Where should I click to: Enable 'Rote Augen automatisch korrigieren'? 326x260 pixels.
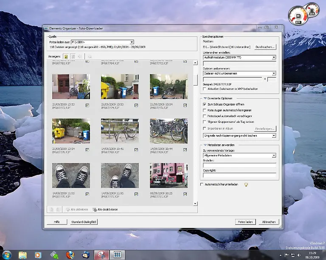pos(205,110)
